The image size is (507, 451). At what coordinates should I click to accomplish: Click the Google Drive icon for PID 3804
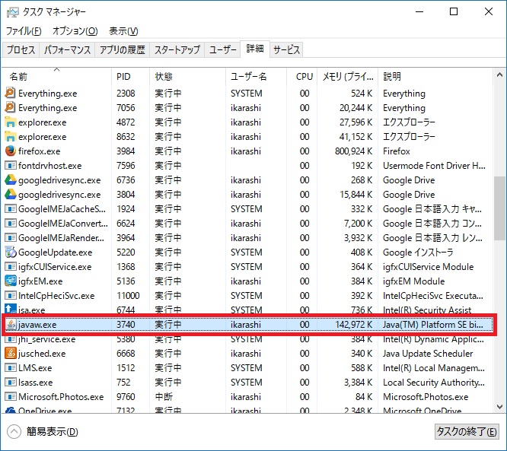(11, 194)
